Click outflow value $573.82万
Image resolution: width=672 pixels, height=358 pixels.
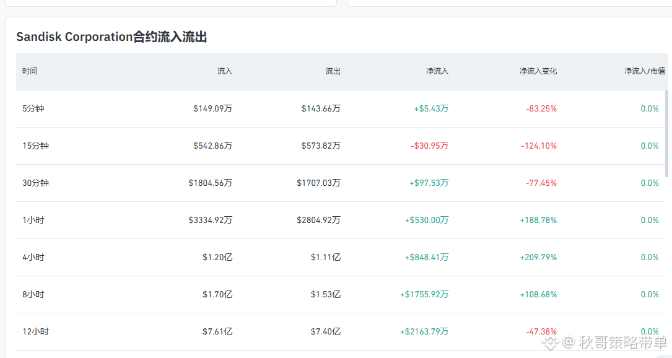coord(321,146)
